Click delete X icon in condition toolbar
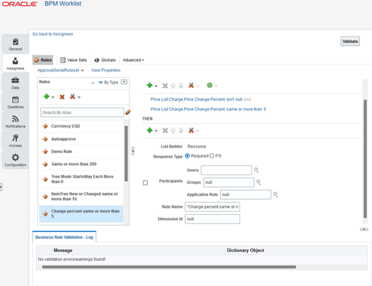This screenshot has width=372, height=286. pos(165,85)
